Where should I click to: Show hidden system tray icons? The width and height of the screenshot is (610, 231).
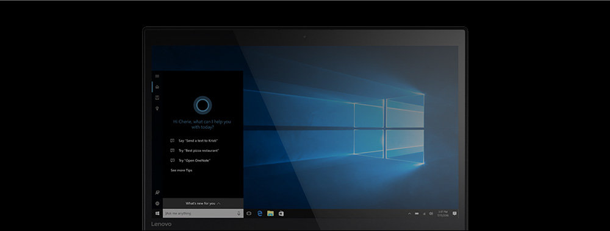coord(409,213)
